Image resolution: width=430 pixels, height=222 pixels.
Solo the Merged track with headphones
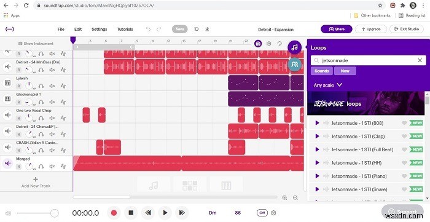tap(41, 166)
